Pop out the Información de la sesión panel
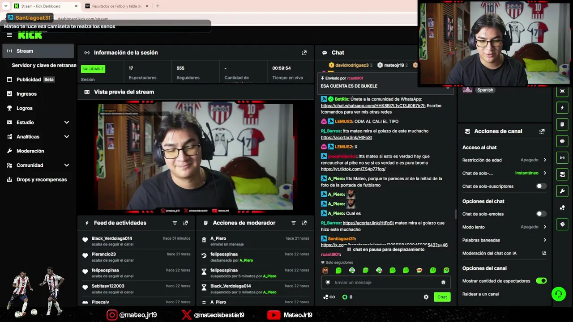This screenshot has width=573, height=322. coord(304,53)
